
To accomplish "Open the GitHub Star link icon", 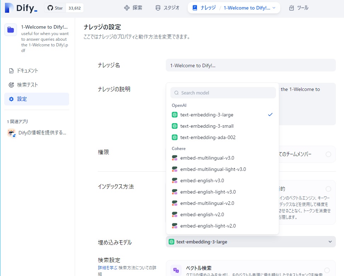I will pos(50,8).
